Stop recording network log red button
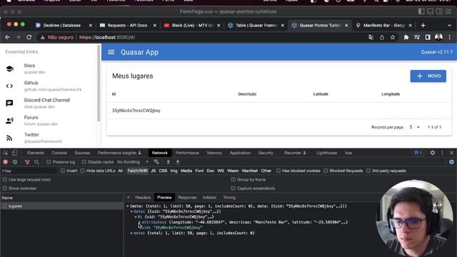Screen dimensions: 457x257 [5, 162]
